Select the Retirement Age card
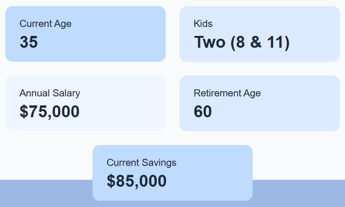This screenshot has height=207, width=345. 260,103
